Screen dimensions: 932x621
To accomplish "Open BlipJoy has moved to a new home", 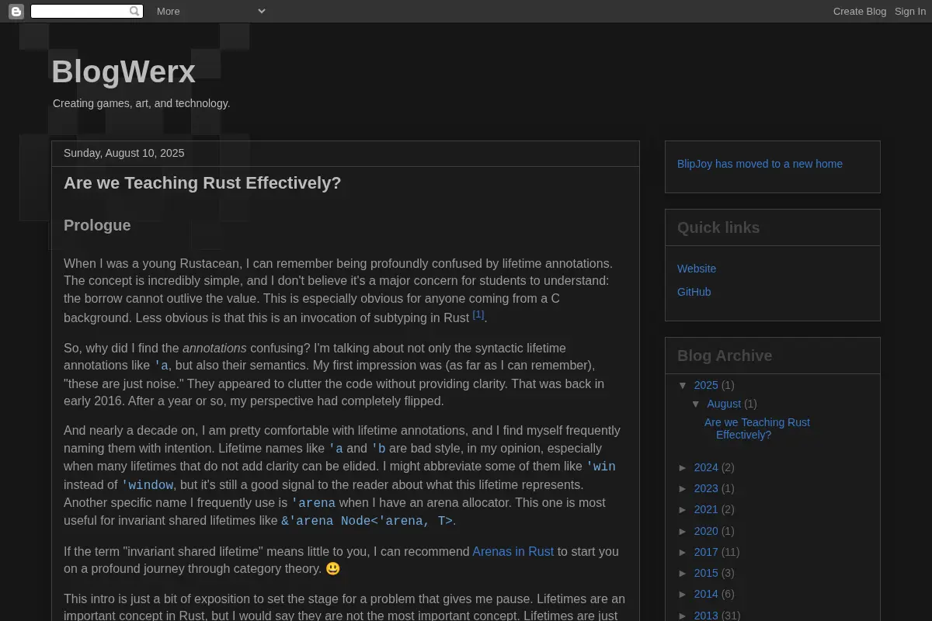I will [760, 164].
